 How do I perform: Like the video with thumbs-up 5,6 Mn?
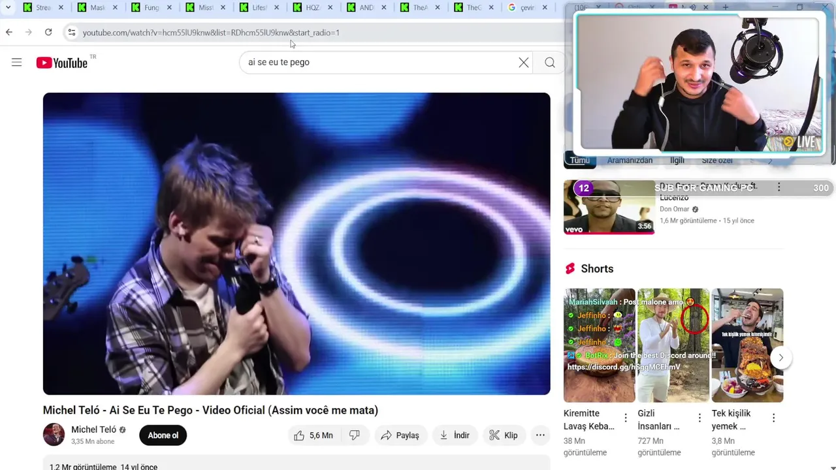tap(313, 435)
